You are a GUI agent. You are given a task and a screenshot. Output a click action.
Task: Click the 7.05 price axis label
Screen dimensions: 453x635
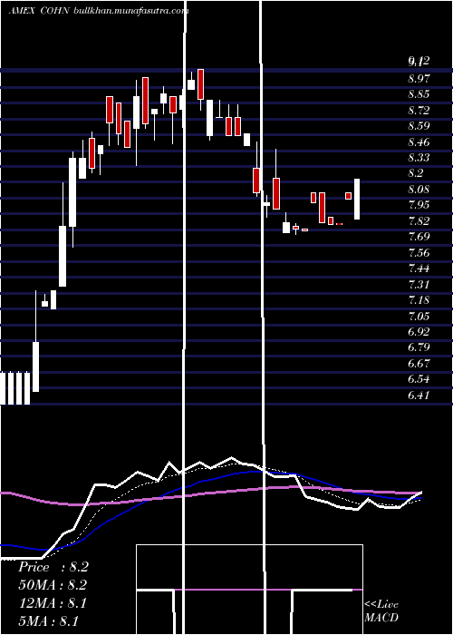tap(419, 316)
